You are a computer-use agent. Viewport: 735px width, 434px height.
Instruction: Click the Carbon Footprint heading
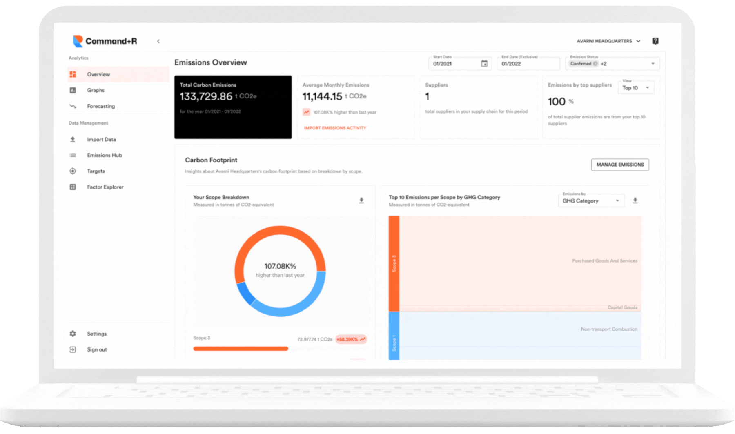click(211, 160)
